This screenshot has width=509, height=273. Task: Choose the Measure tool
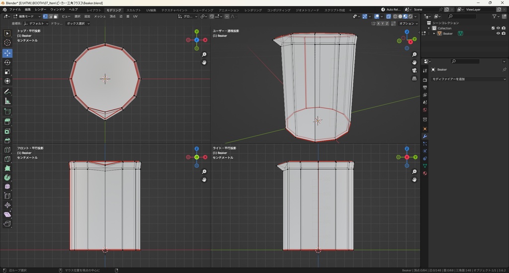(7, 101)
